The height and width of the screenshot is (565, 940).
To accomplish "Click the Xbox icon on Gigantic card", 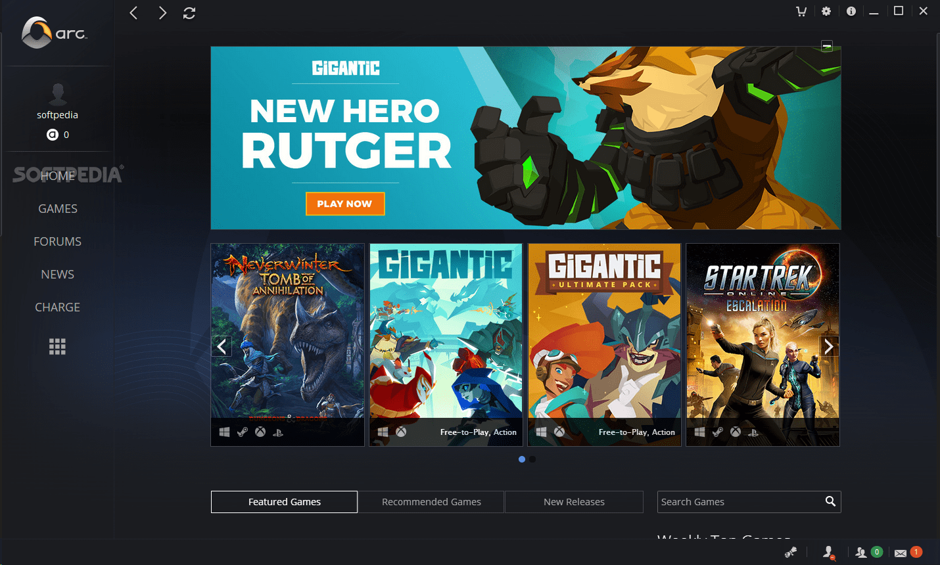I will 401,432.
